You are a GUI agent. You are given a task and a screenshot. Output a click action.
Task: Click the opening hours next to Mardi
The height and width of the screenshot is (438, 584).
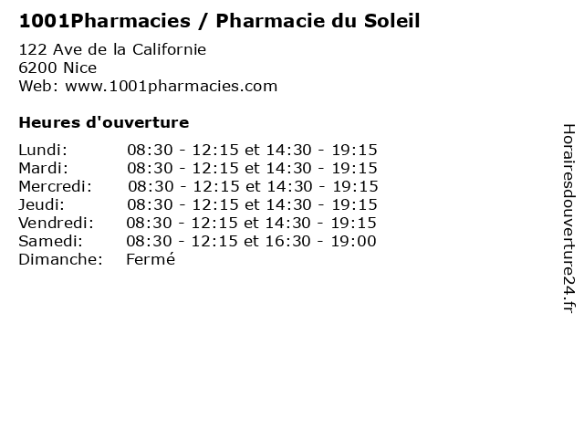coord(252,168)
